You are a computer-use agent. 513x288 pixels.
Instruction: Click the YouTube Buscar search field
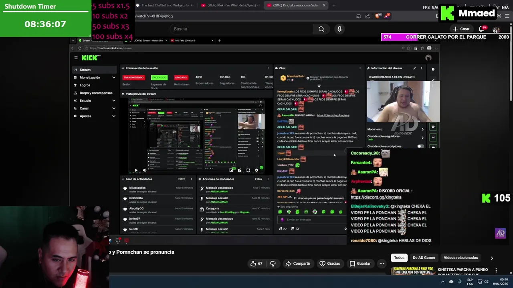pyautogui.click(x=241, y=29)
